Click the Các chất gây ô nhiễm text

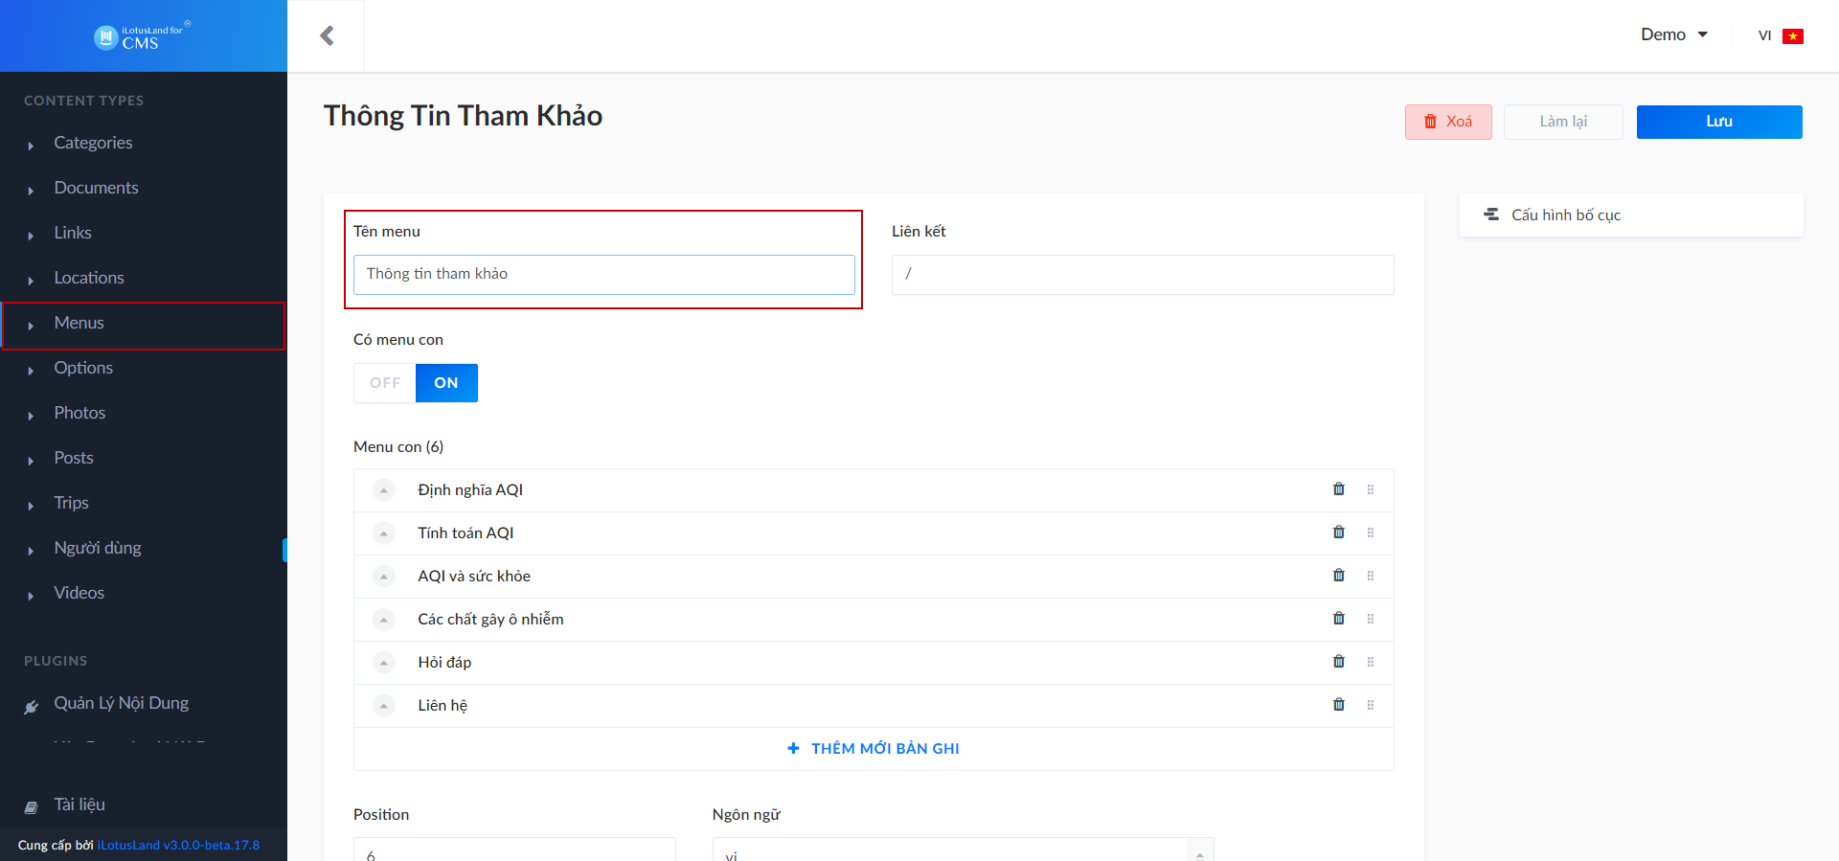tap(490, 619)
